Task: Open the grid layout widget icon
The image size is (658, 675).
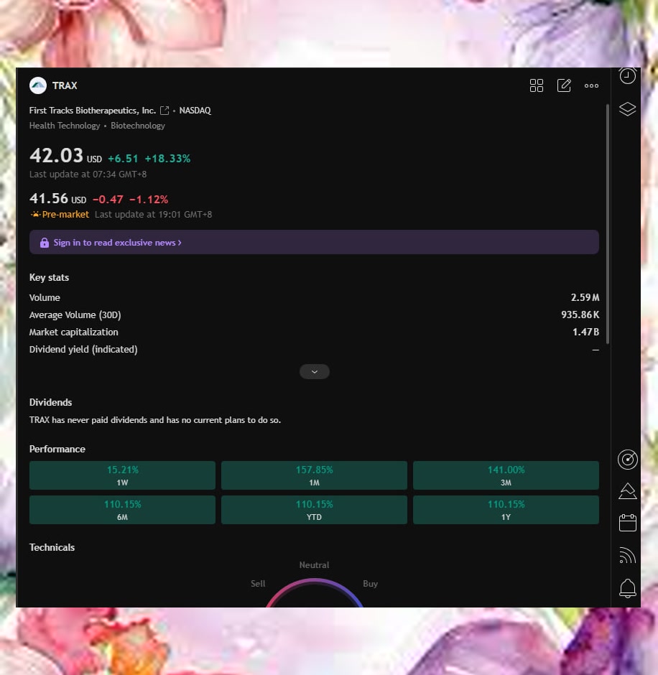Action: [x=536, y=85]
